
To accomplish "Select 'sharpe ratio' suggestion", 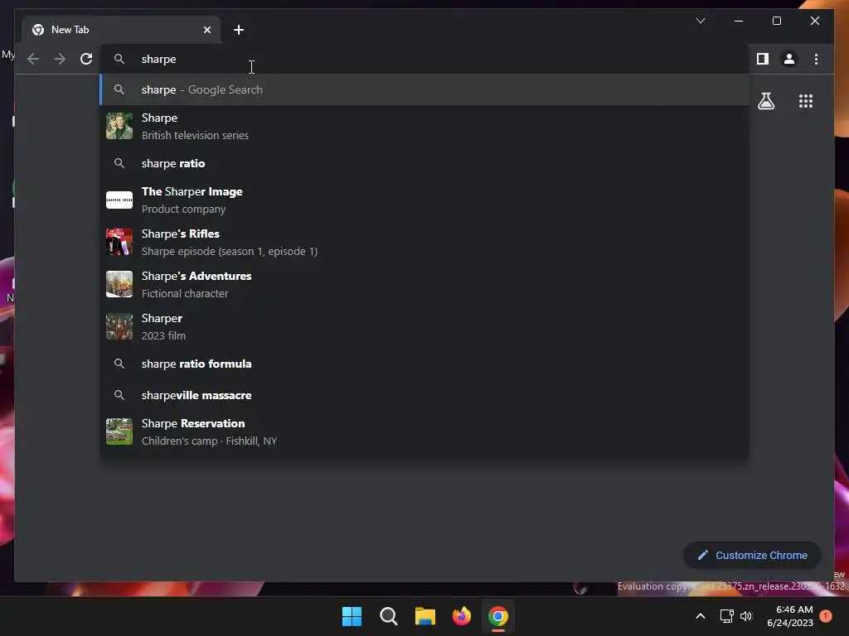I will tap(425, 163).
